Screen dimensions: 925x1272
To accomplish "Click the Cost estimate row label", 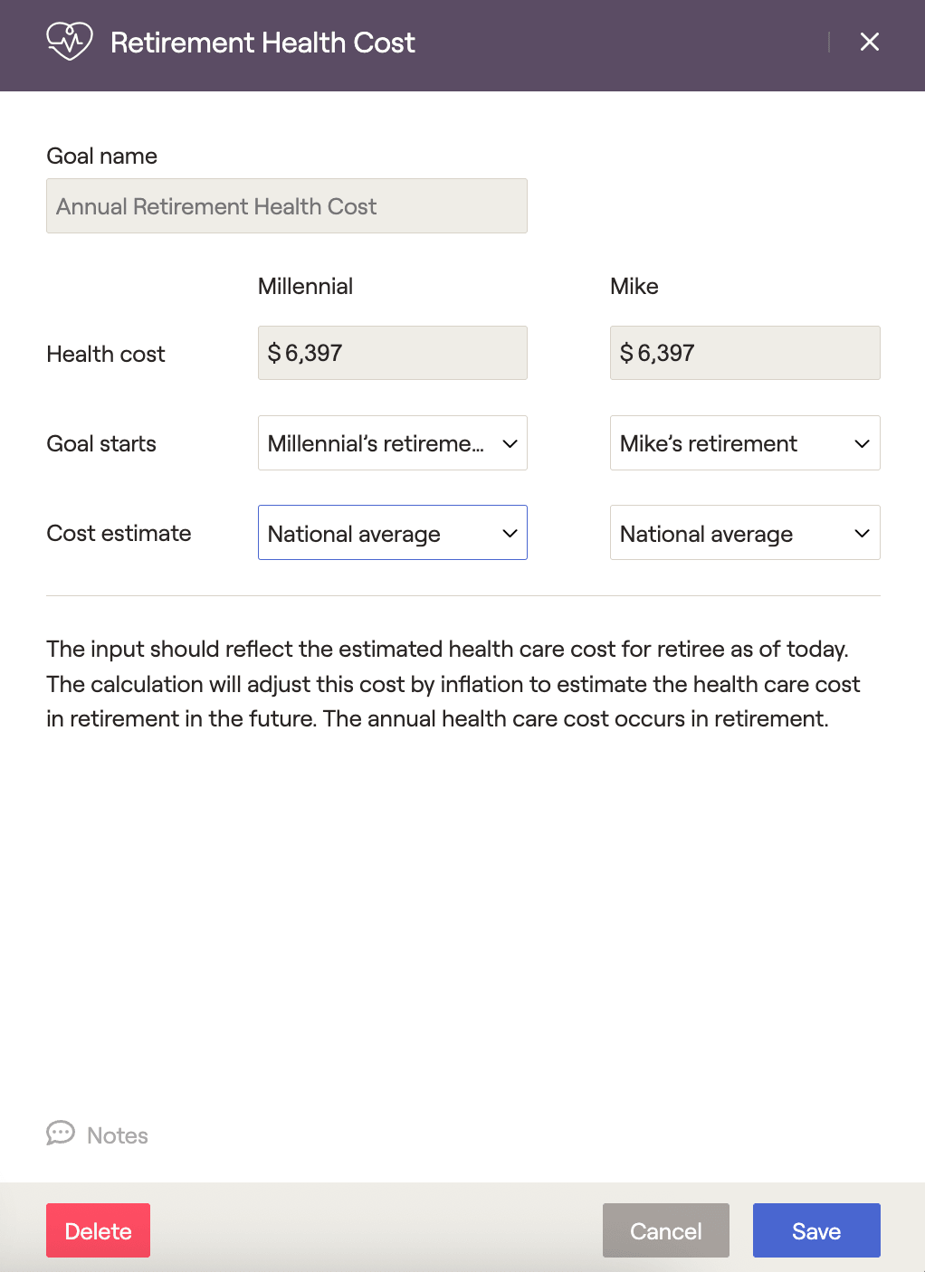I will click(119, 534).
